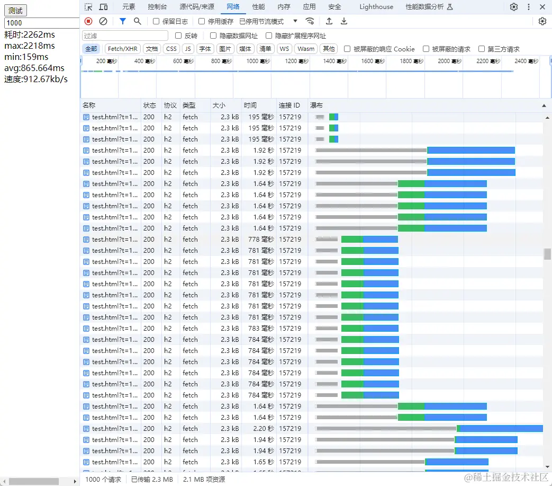The height and width of the screenshot is (486, 552).
Task: Filter by Wasm type
Action: click(x=305, y=49)
